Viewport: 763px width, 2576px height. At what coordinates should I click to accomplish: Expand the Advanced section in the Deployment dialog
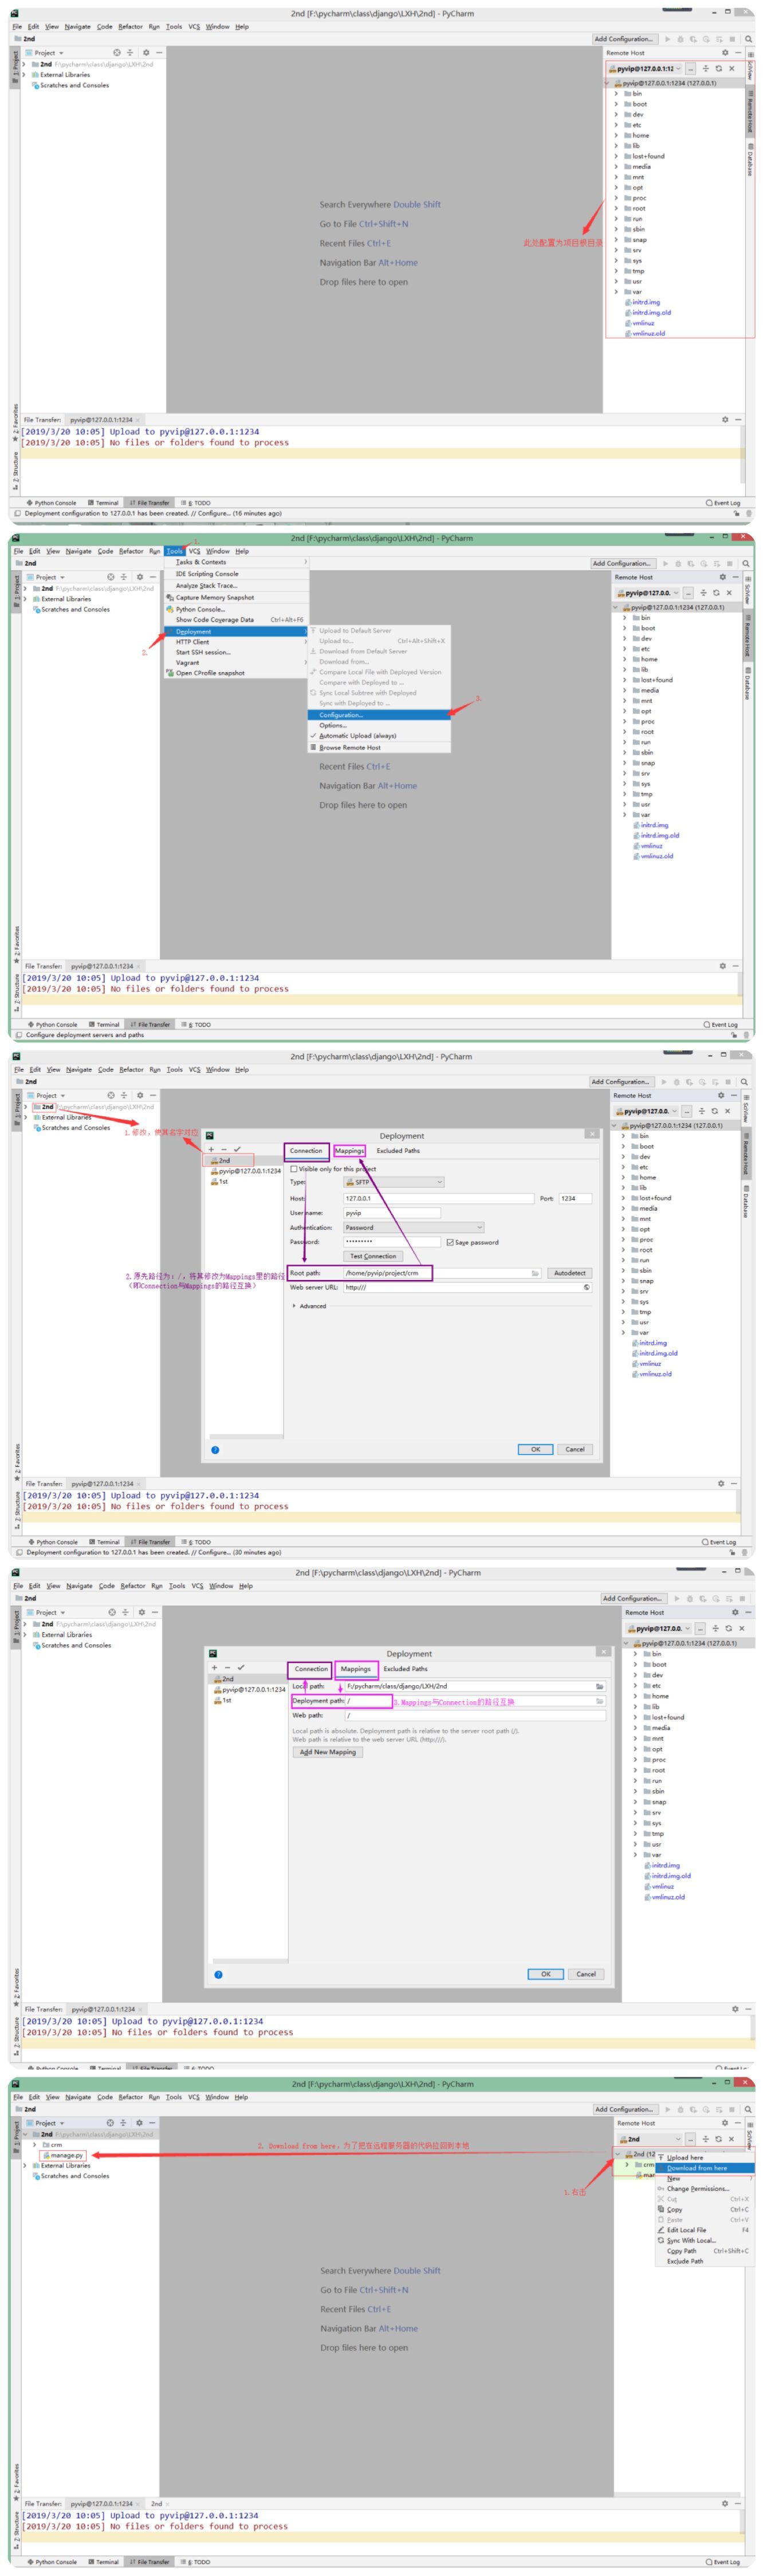[308, 1305]
